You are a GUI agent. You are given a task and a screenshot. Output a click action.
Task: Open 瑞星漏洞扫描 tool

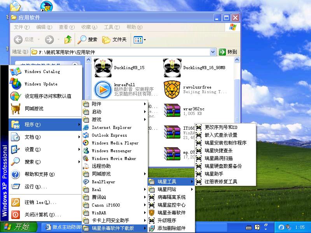click(225, 158)
